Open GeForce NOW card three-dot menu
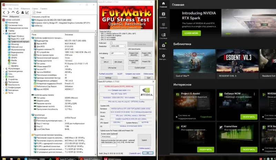This screenshot has height=160, width=276. [x=254, y=94]
